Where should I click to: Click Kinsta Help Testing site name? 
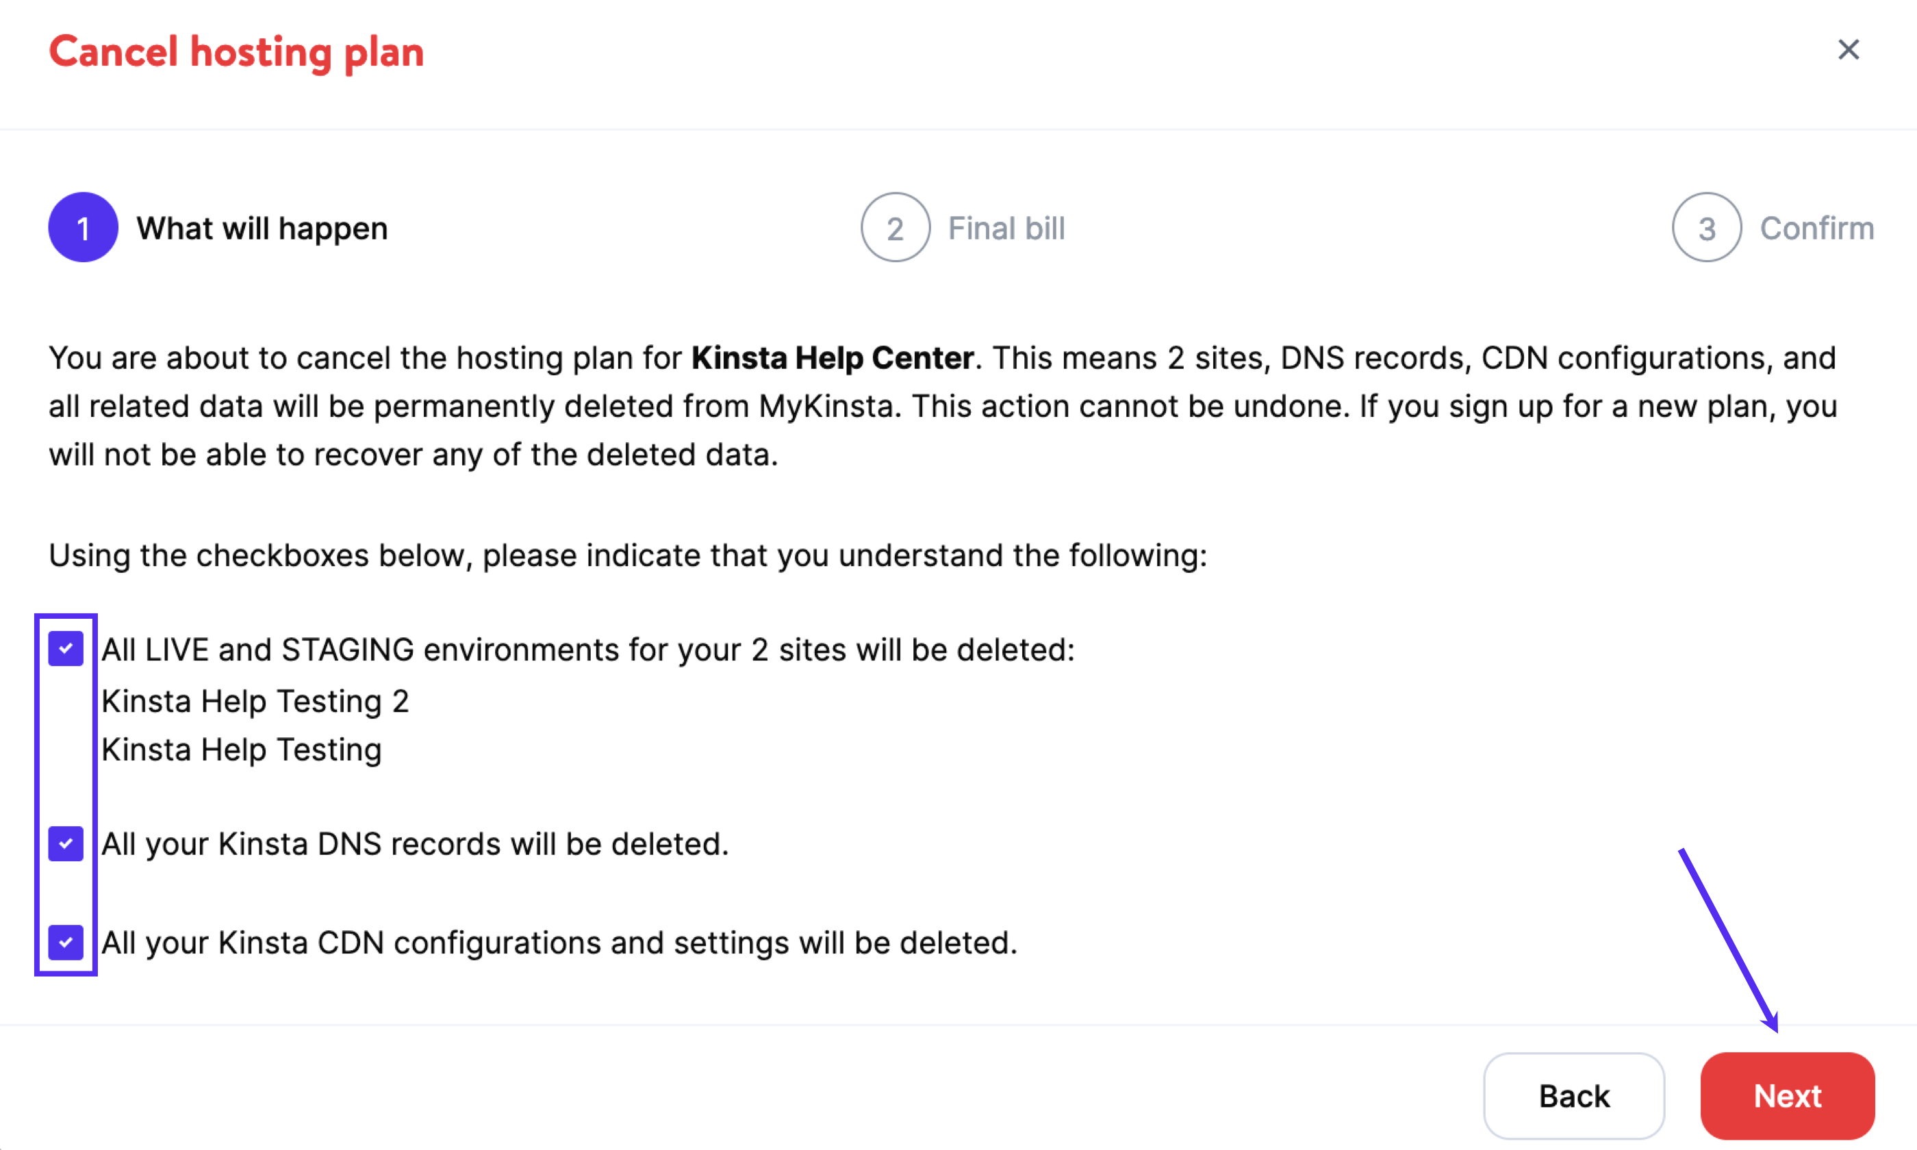[244, 749]
